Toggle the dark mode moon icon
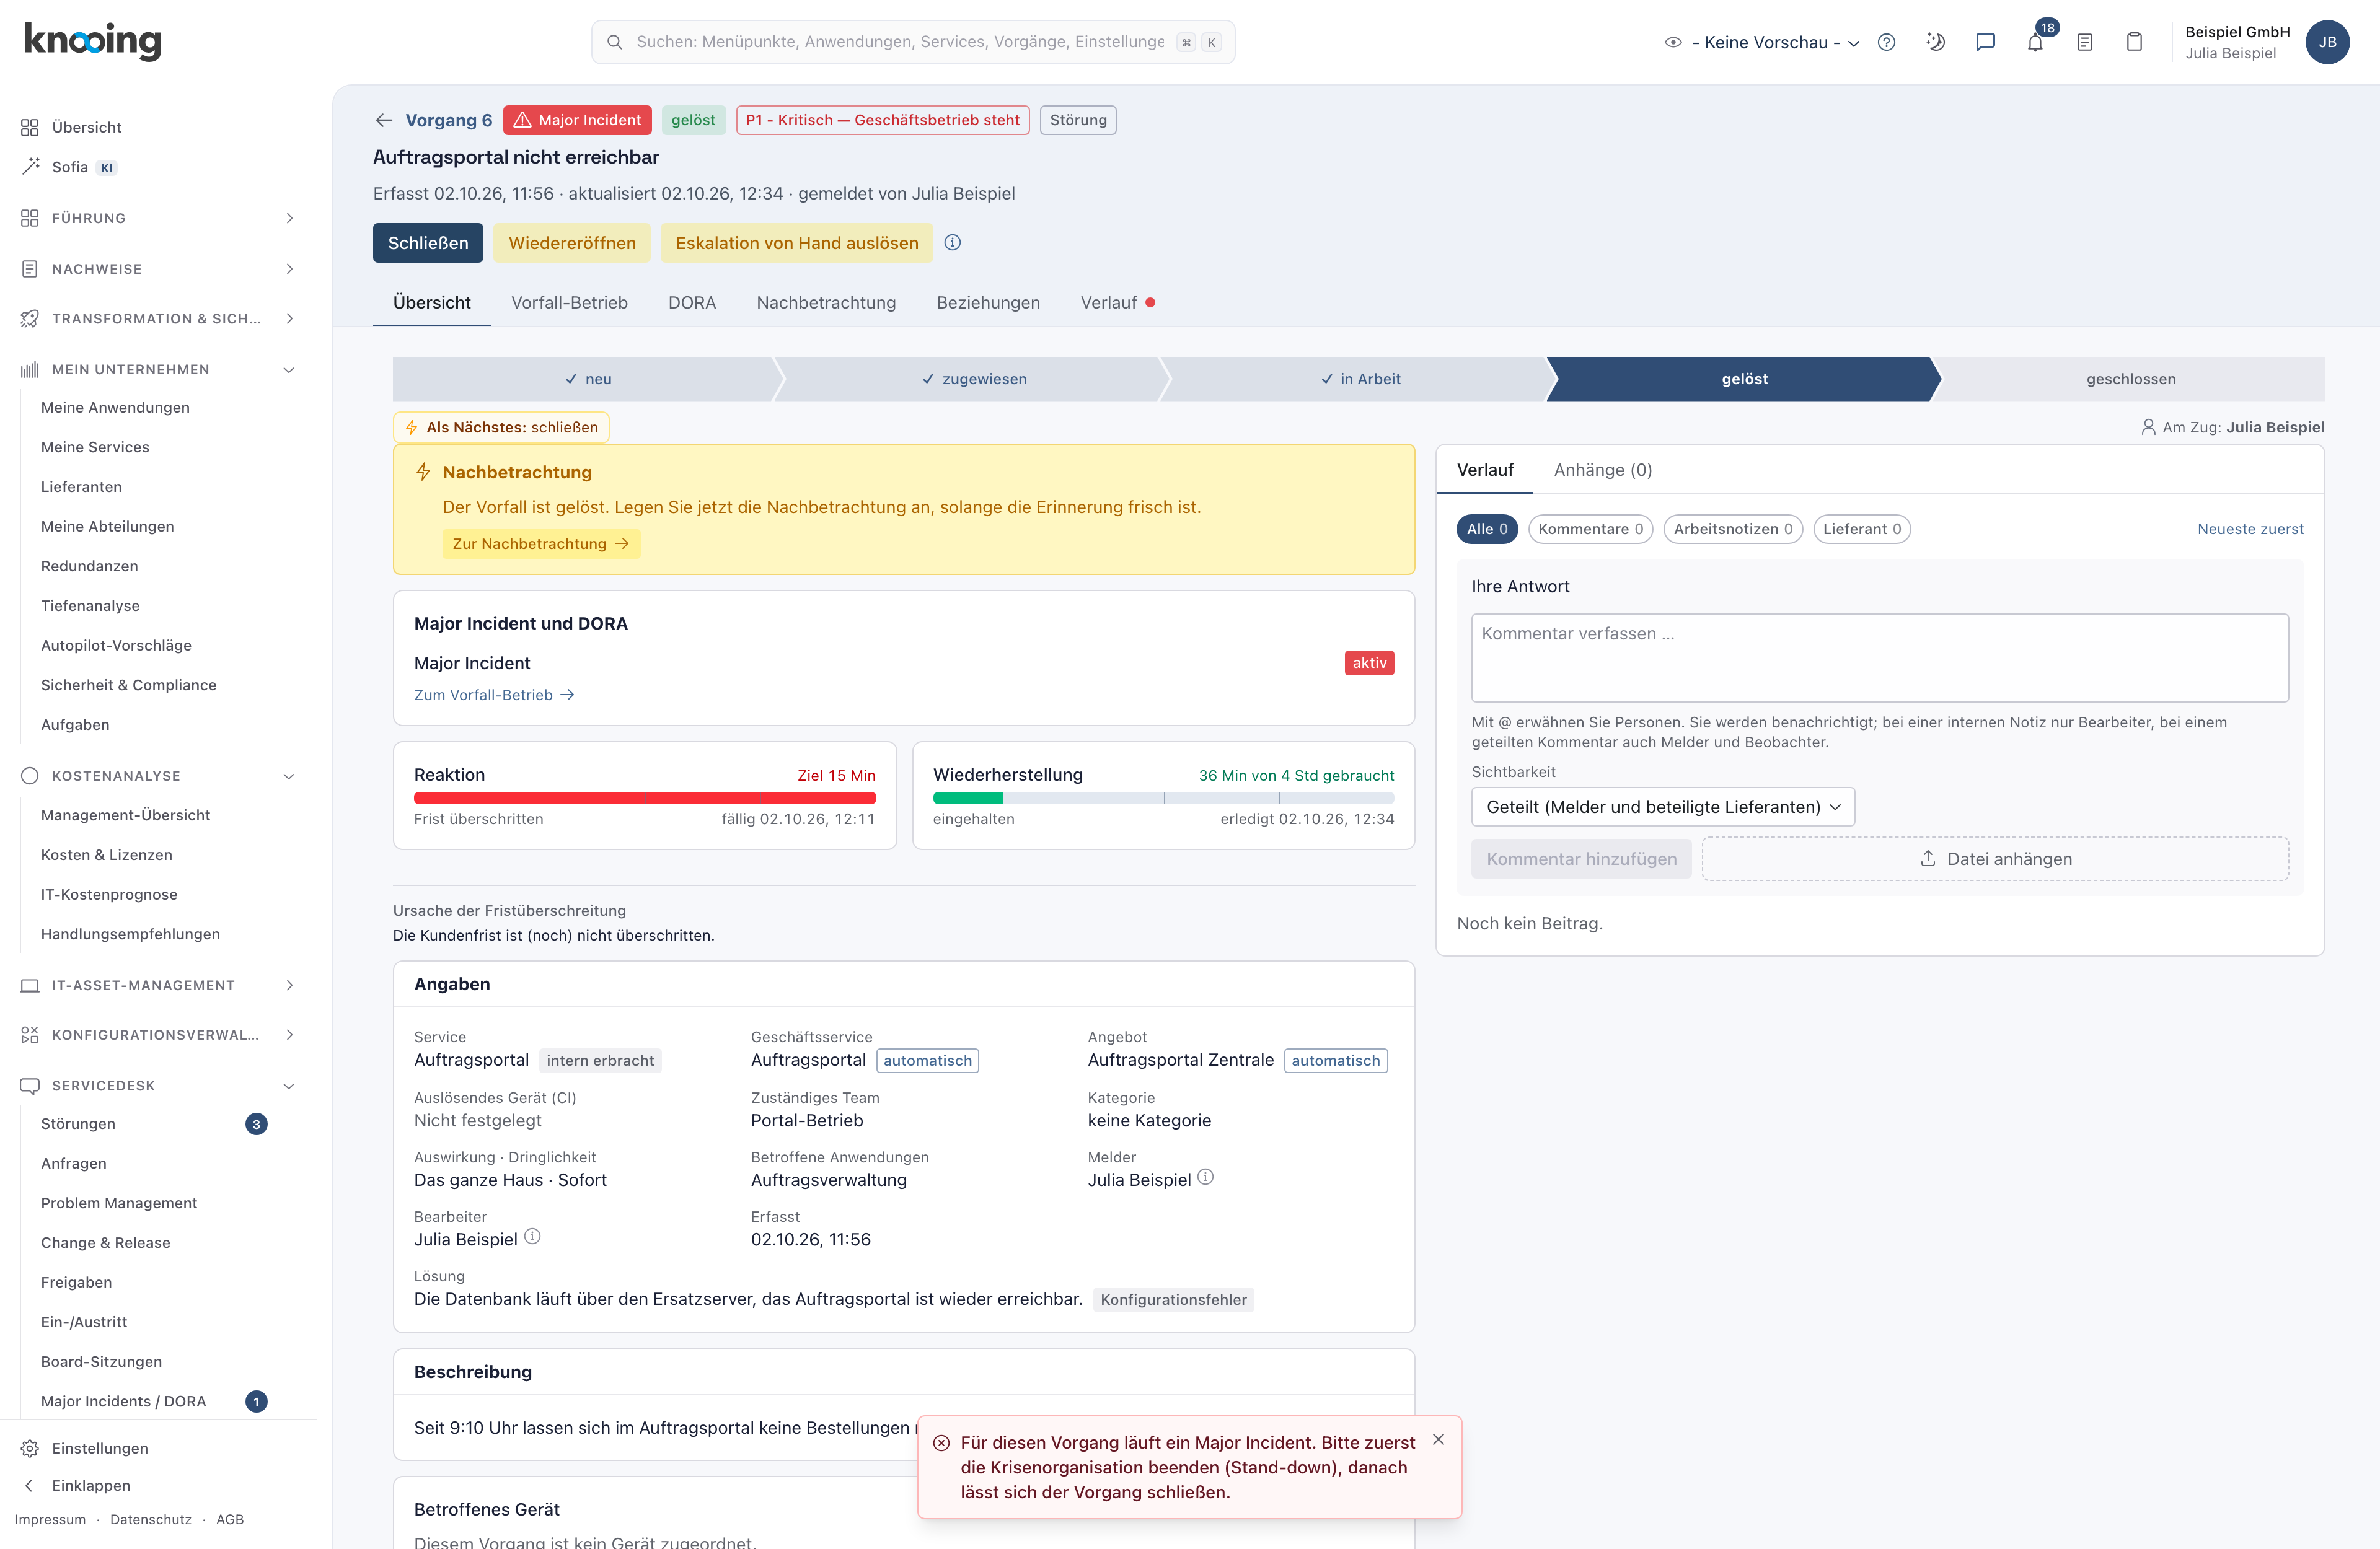The height and width of the screenshot is (1549, 2380). point(1936,42)
